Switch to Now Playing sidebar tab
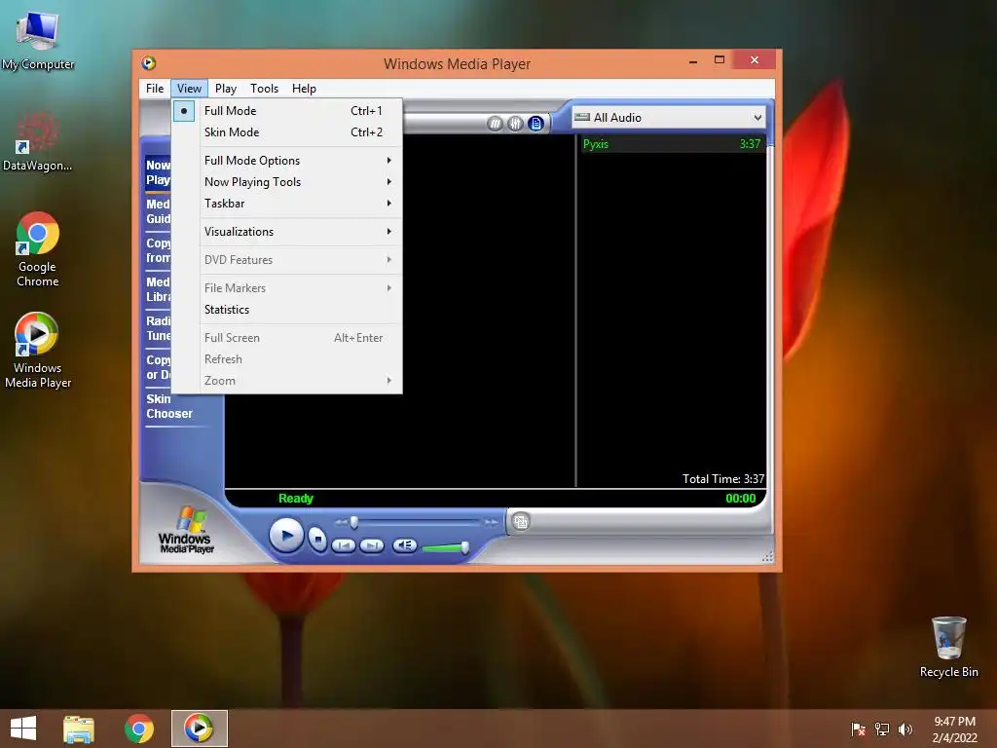Screen dimensions: 997x748 [x=158, y=171]
